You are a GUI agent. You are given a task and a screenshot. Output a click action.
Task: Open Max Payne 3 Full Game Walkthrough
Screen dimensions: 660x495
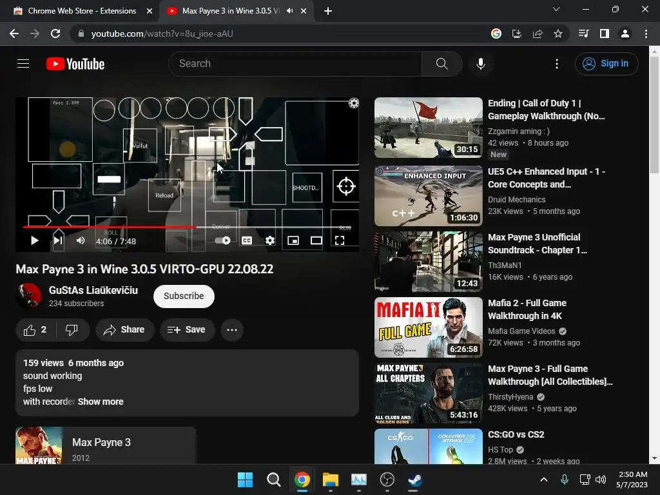pos(550,375)
